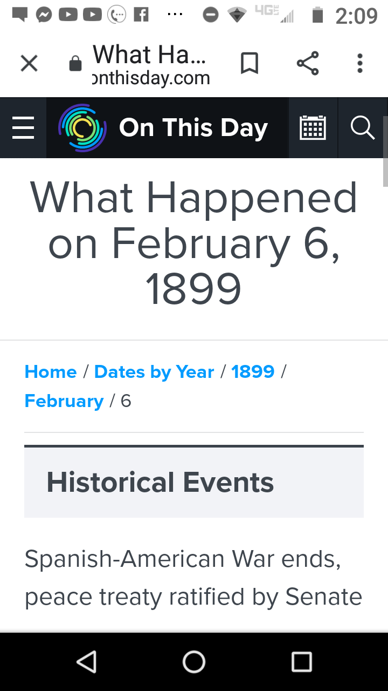
Task: Tap the bookmark icon
Action: [249, 64]
